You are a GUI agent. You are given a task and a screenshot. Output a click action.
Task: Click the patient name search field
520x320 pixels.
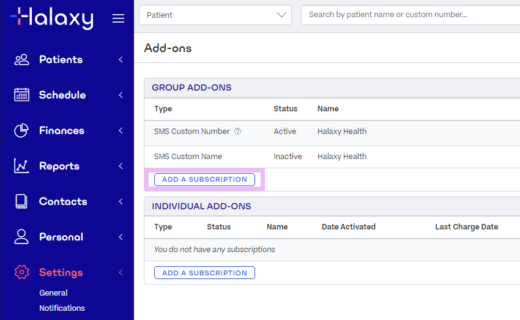point(410,15)
